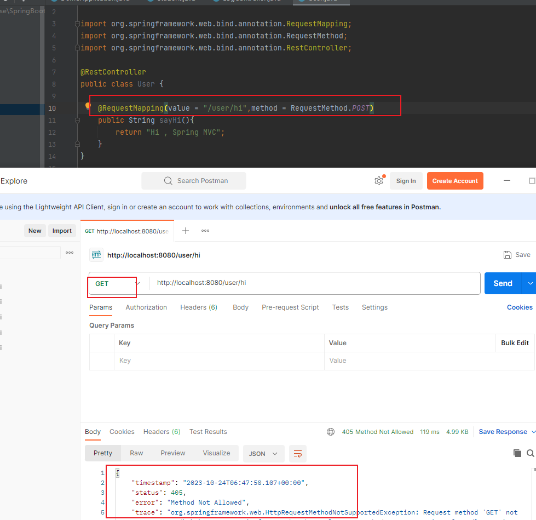536x520 pixels.
Task: Click the Postman settings gear icon
Action: [x=379, y=181]
